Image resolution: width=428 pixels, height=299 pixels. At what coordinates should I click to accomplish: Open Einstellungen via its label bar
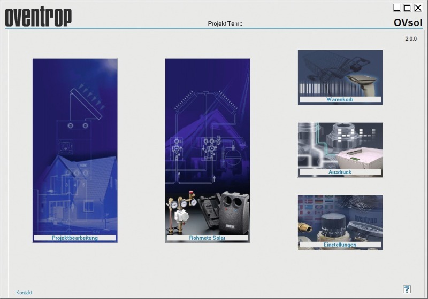(340, 245)
